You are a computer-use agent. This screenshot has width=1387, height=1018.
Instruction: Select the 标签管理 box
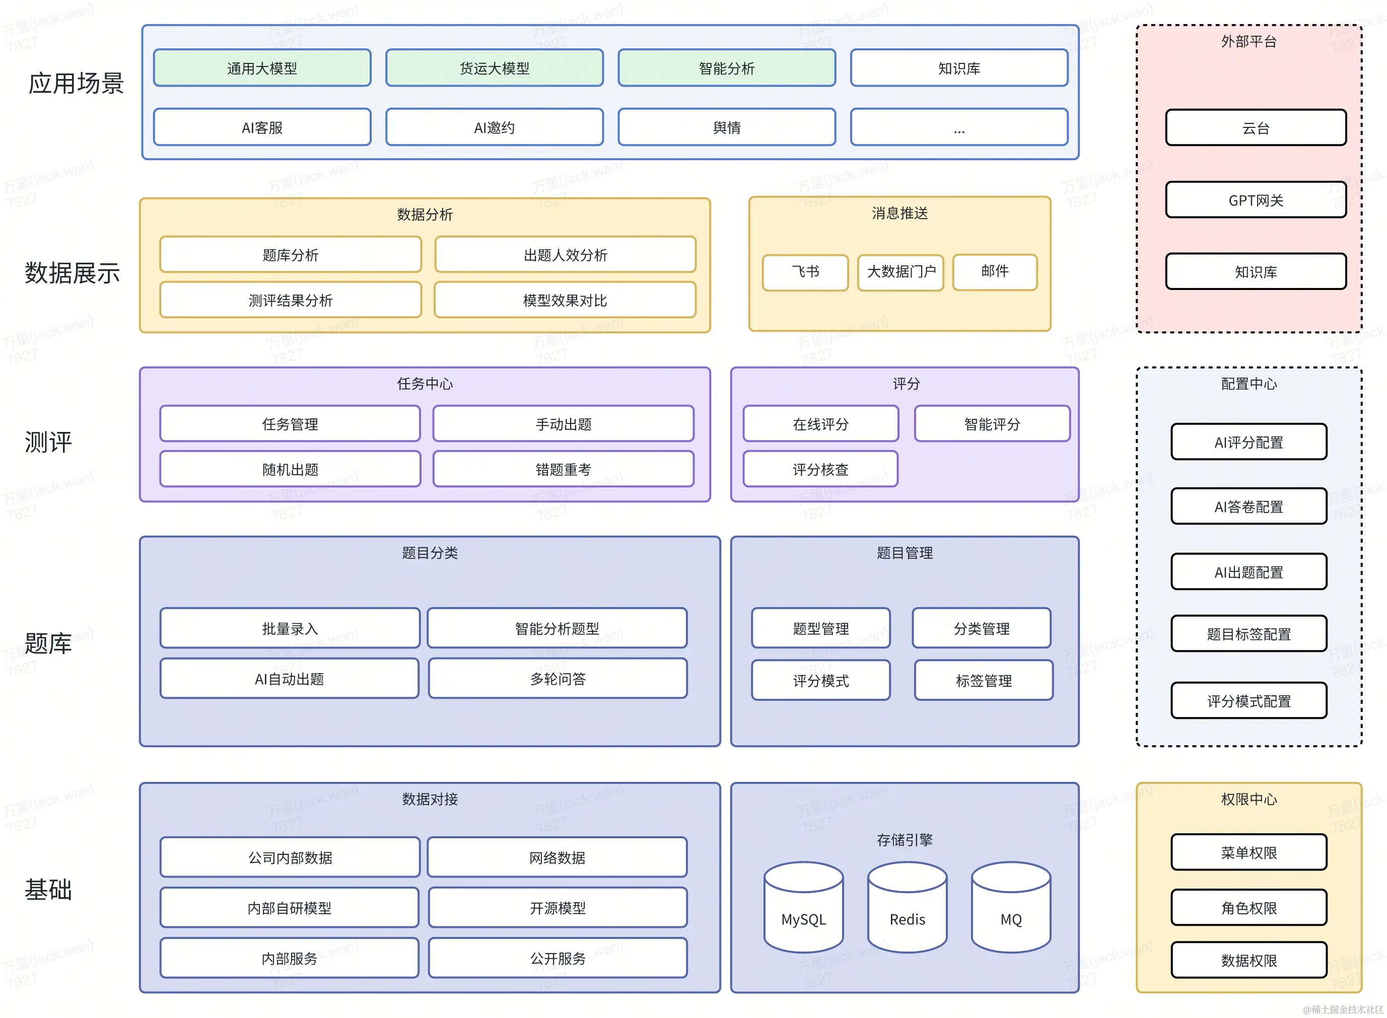(x=983, y=680)
